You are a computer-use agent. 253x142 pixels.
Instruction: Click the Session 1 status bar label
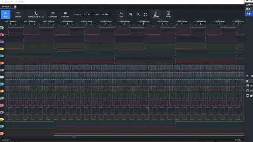(x=6, y=140)
